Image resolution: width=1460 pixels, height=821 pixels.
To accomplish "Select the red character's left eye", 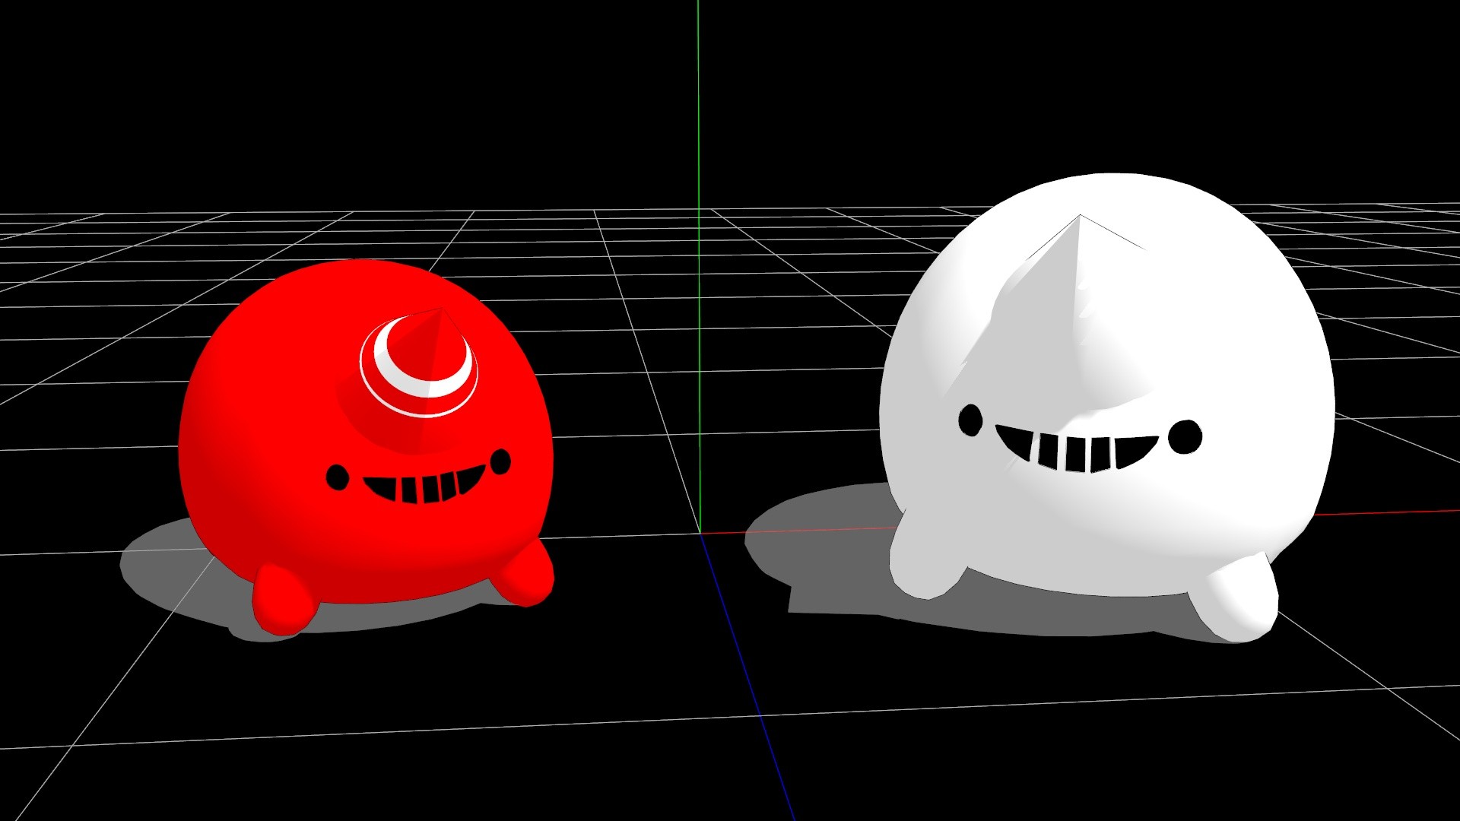I will (x=337, y=477).
